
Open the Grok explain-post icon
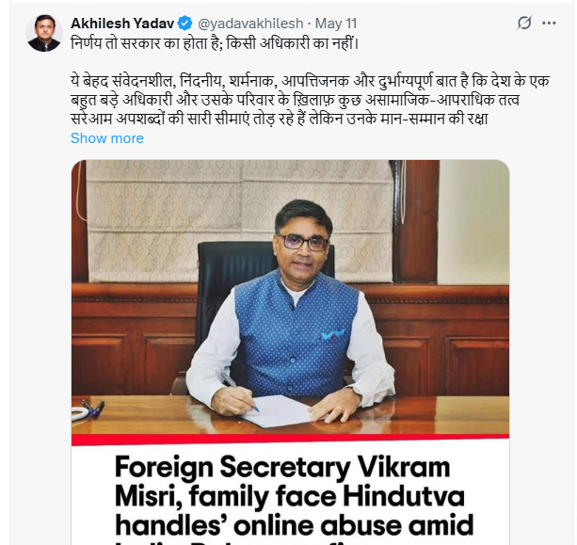[x=524, y=23]
